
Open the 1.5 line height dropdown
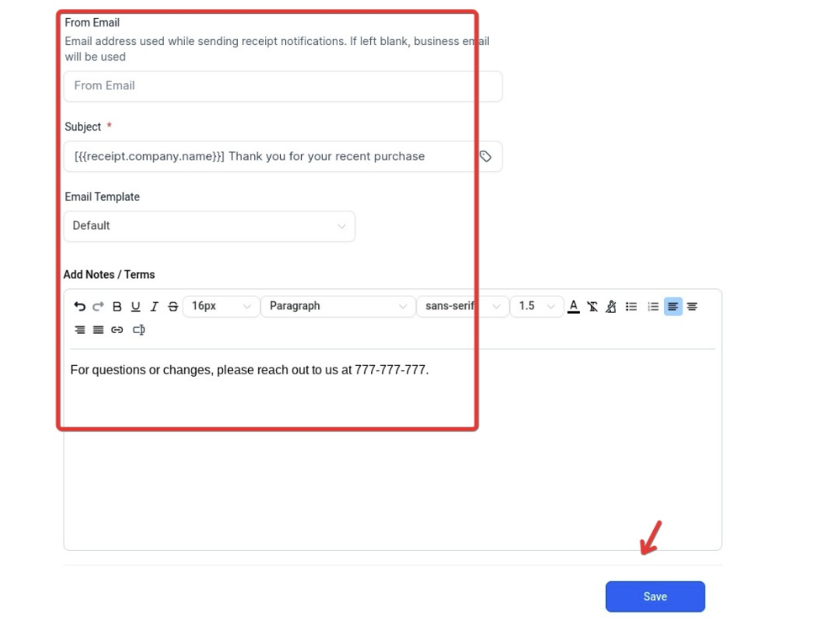point(537,306)
